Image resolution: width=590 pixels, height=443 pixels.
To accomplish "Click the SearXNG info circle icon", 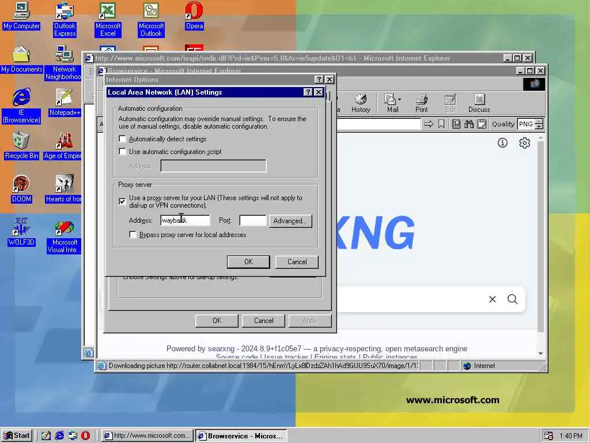I will tap(502, 143).
